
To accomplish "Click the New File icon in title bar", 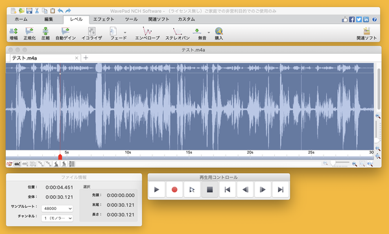I will [14, 10].
